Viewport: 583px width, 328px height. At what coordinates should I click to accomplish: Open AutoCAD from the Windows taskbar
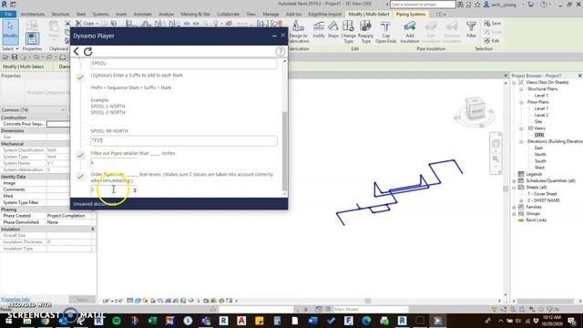click(x=241, y=320)
